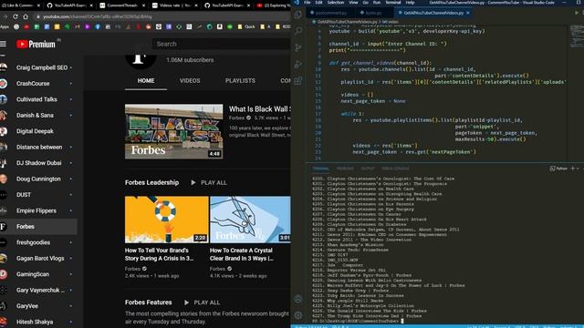
Task: Open the Empire Flippers subscription
Action: pyautogui.click(x=38, y=210)
